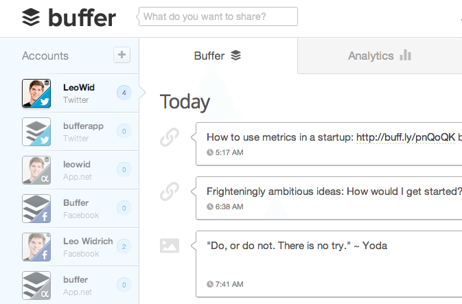The image size is (462, 304).
Task: Add a new account with plus button
Action: tap(122, 55)
